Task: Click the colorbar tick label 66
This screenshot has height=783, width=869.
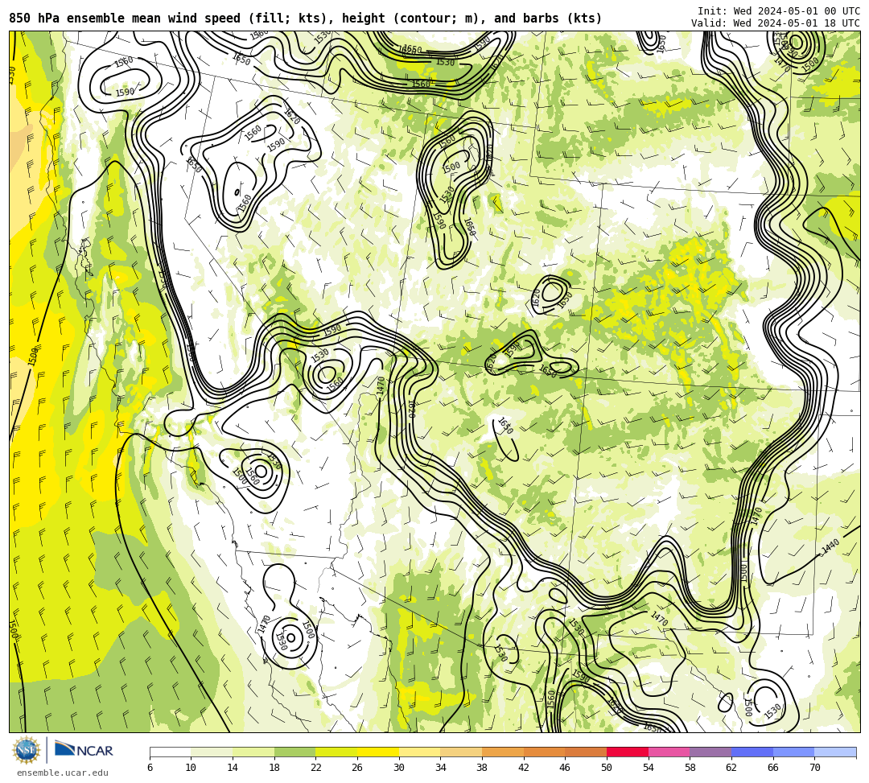Action: point(773,768)
